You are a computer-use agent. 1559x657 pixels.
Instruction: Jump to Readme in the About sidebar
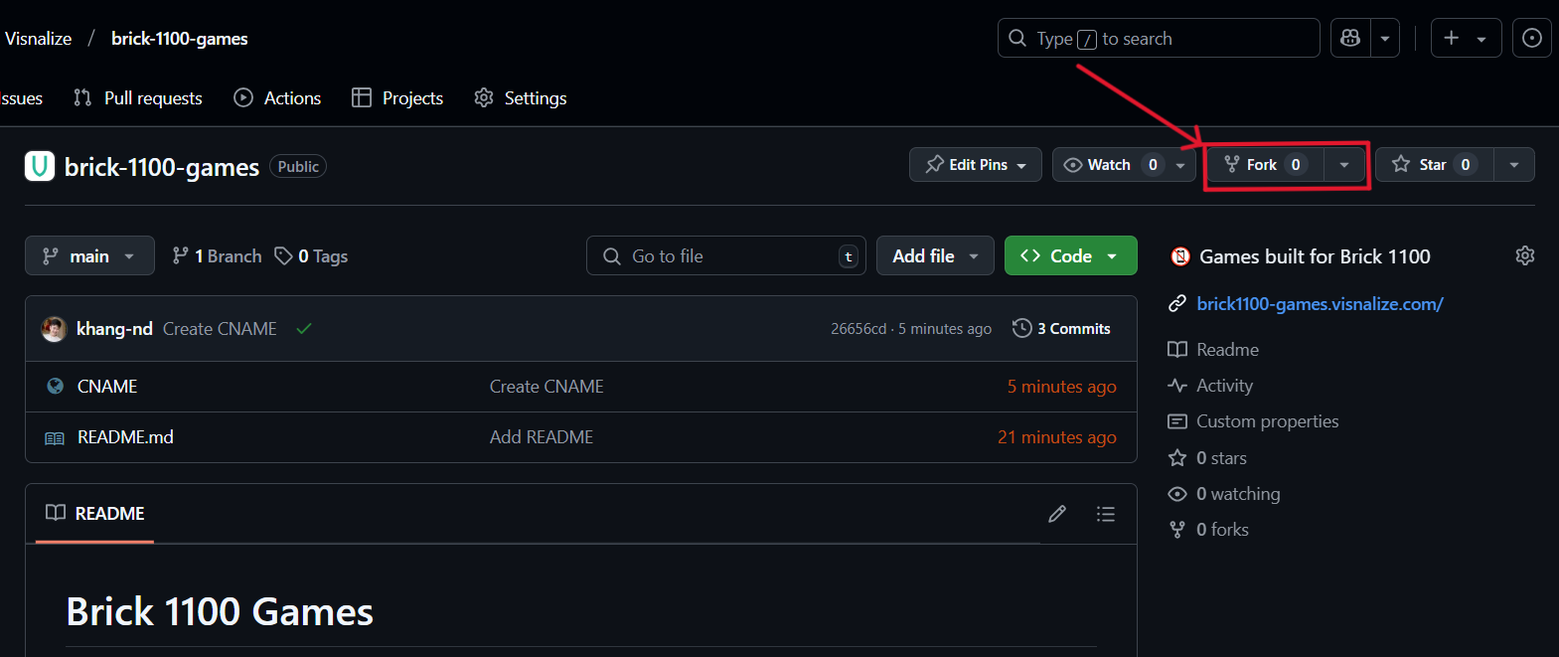(x=1213, y=350)
